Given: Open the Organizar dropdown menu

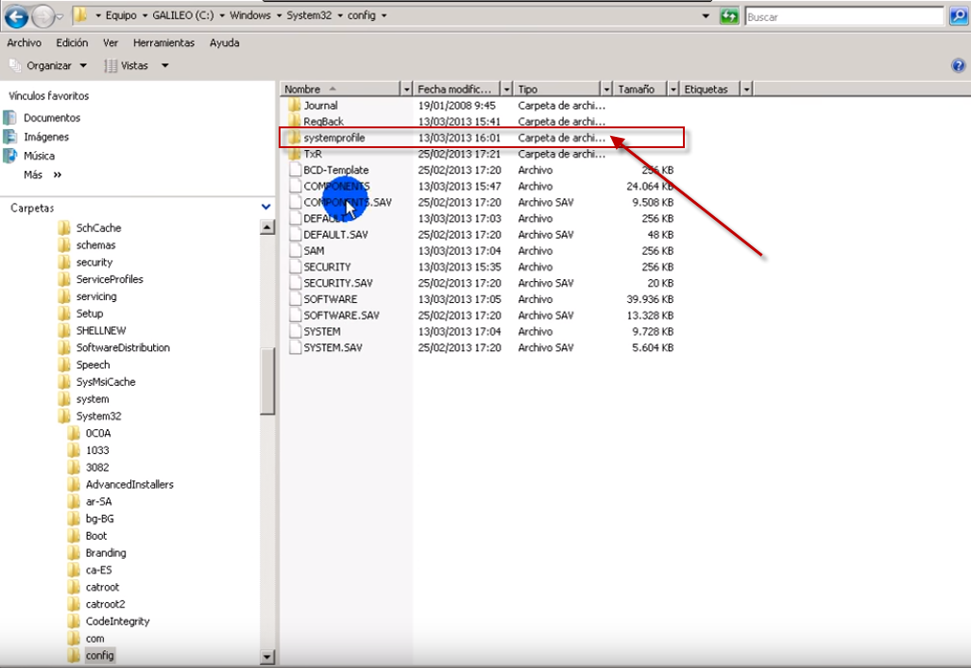Looking at the screenshot, I should point(48,65).
